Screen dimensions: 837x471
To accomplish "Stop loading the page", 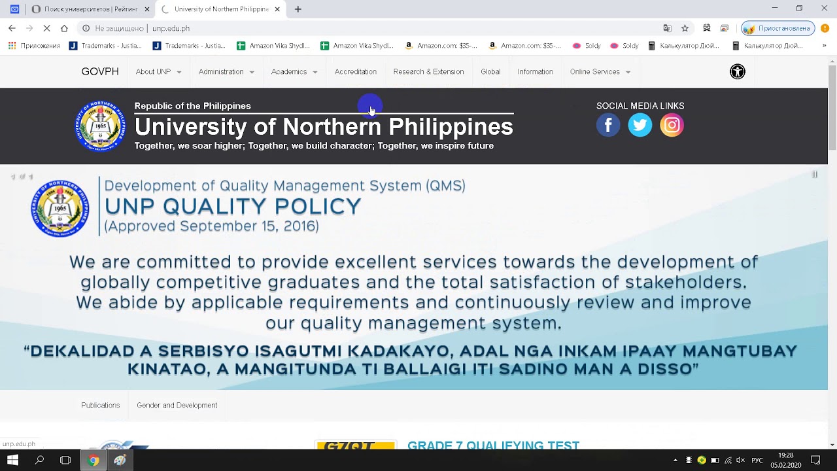I will pos(46,28).
